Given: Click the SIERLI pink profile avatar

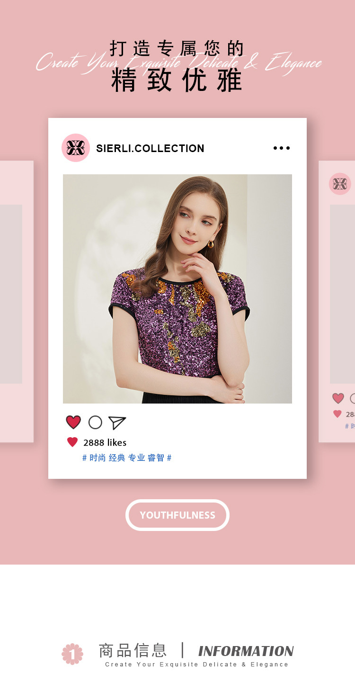Looking at the screenshot, I should tap(76, 148).
